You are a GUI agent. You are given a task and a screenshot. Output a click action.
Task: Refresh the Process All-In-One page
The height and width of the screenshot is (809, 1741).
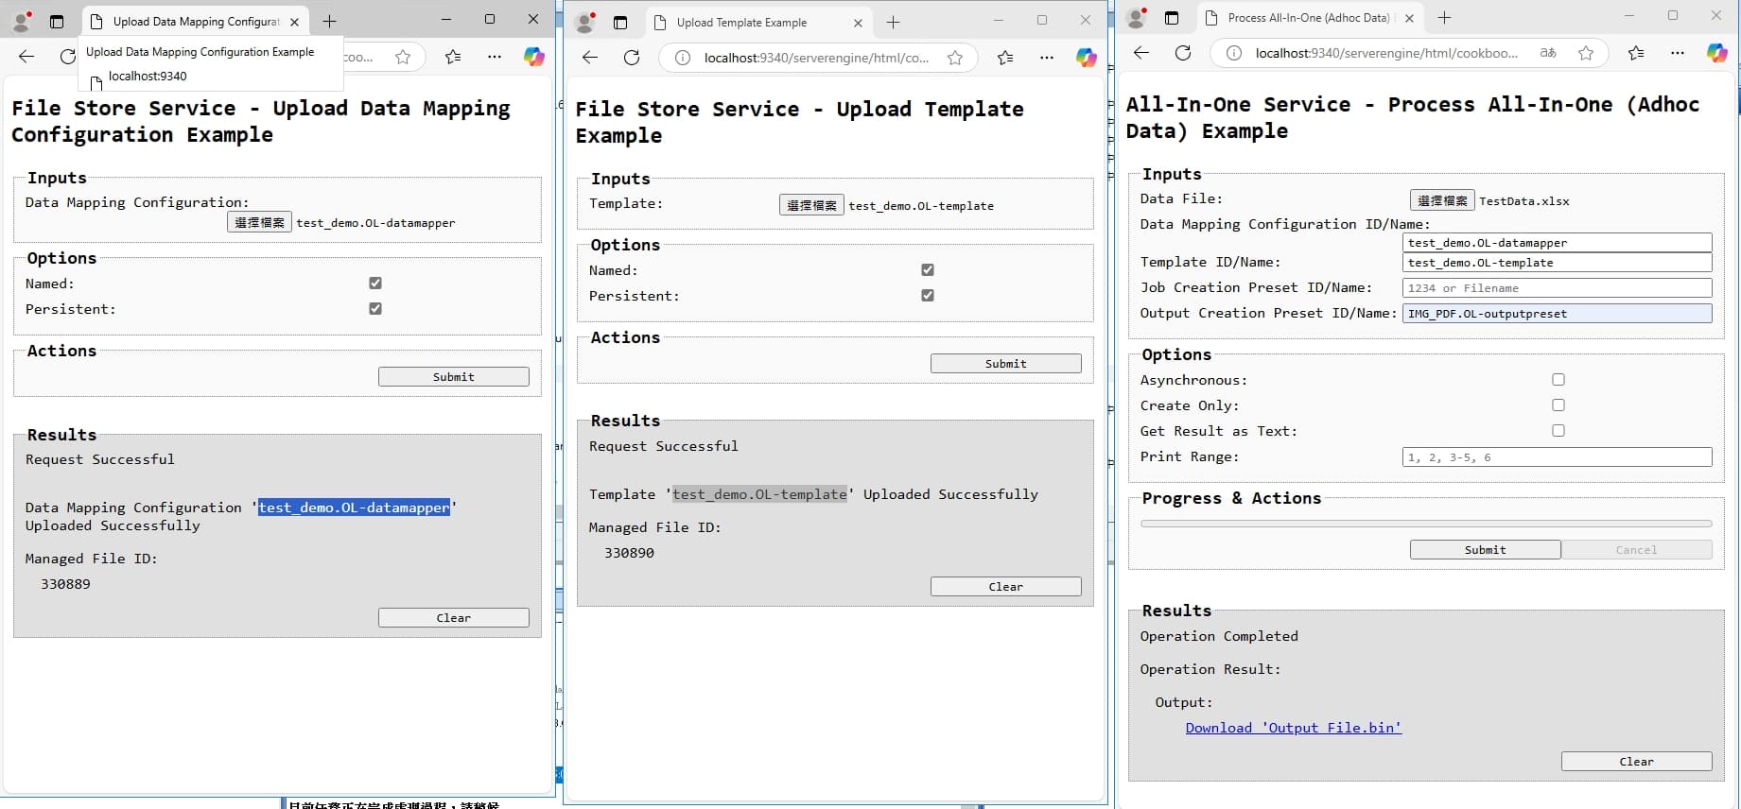tap(1183, 53)
